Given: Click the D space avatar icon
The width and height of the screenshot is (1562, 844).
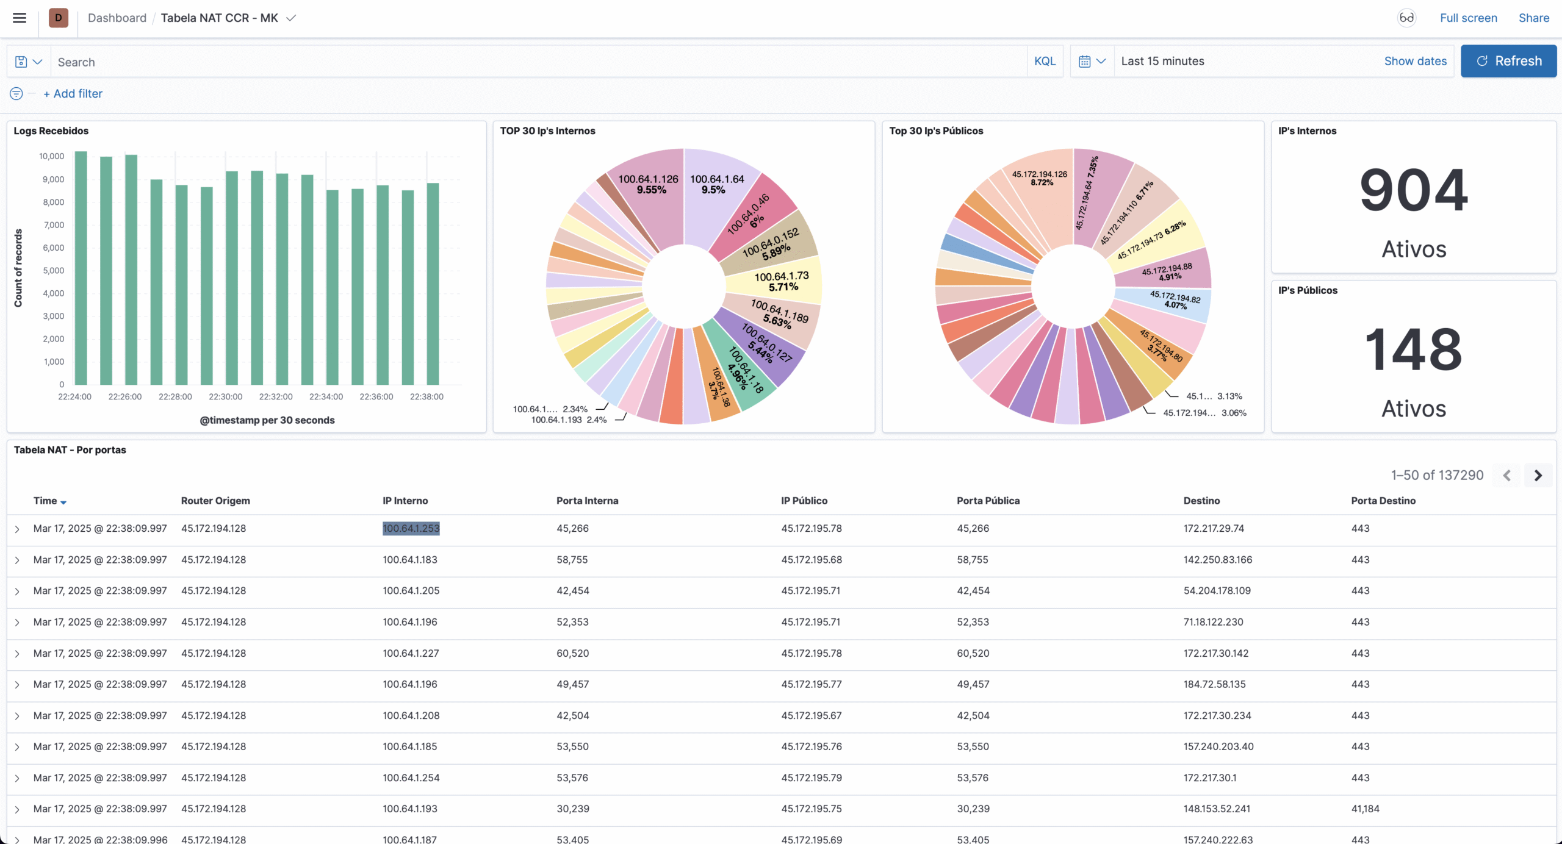Looking at the screenshot, I should pyautogui.click(x=59, y=18).
